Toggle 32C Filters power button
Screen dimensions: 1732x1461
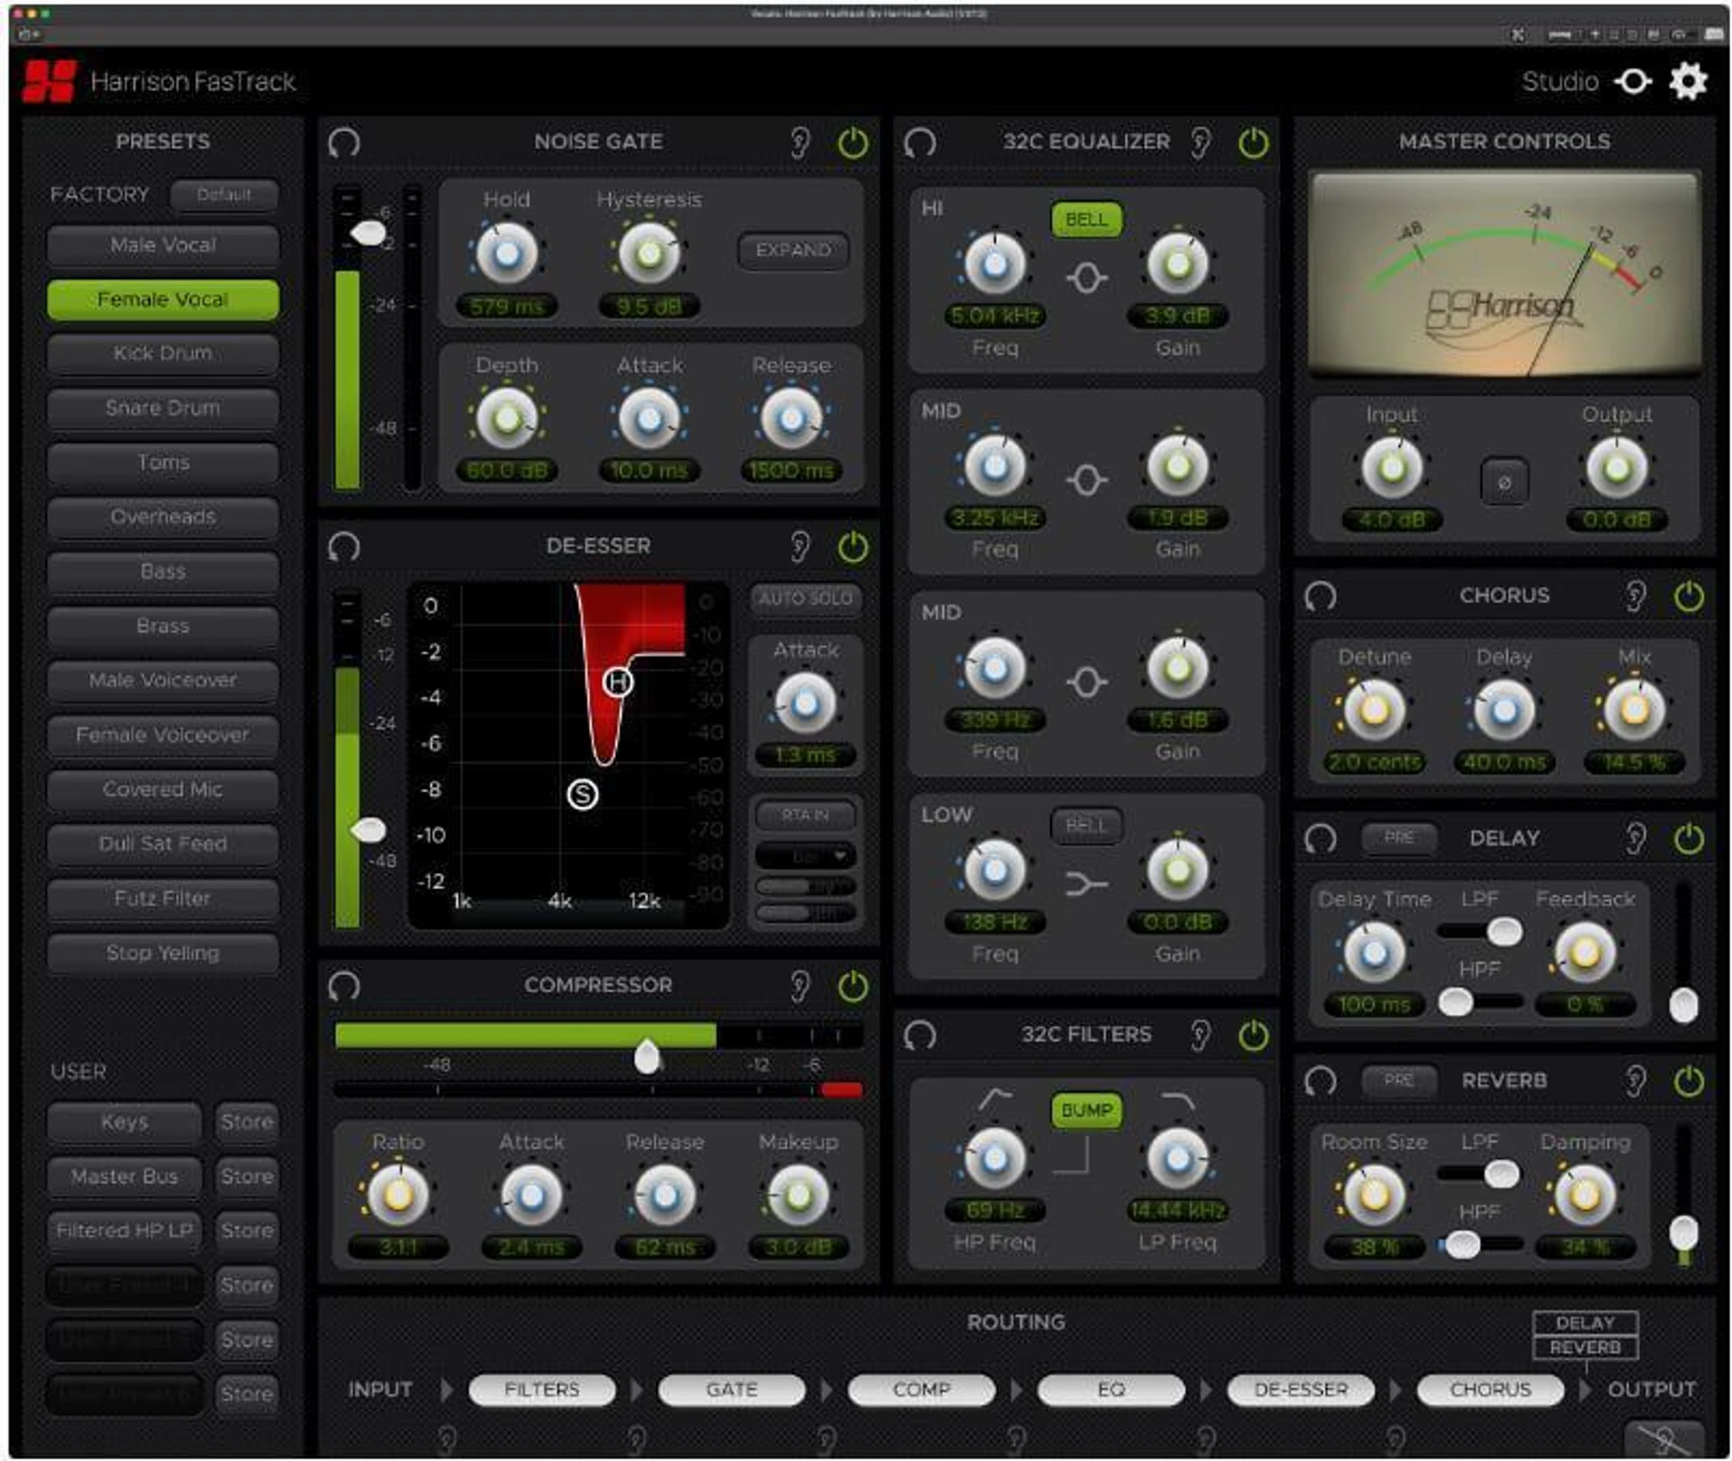point(1253,1036)
